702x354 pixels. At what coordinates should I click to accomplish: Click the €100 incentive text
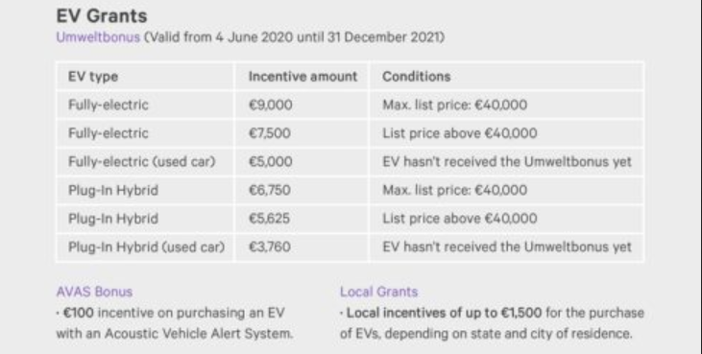pos(79,313)
